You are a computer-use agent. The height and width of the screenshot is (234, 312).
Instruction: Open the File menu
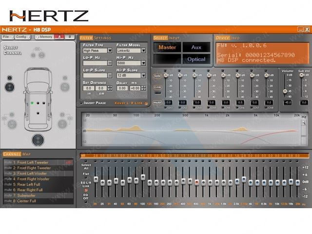point(7,37)
